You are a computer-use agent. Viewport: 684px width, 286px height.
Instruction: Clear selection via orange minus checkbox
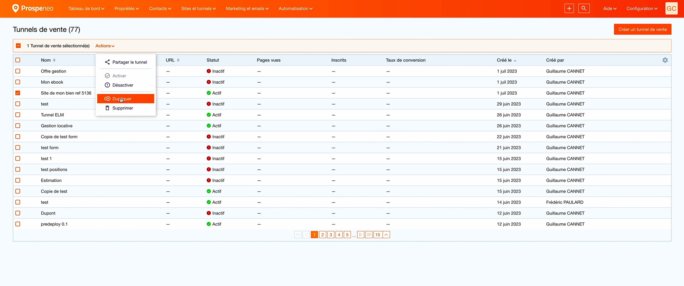19,46
